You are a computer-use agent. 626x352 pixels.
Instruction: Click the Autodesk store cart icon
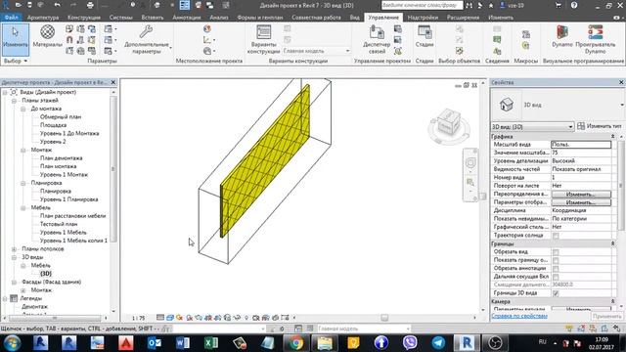559,5
